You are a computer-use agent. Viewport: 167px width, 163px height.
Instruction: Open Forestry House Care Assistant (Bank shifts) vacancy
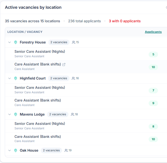pyautogui.click(x=38, y=64)
